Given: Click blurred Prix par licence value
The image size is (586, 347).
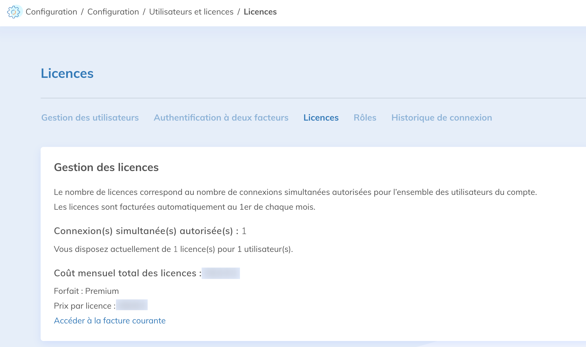Looking at the screenshot, I should 132,305.
